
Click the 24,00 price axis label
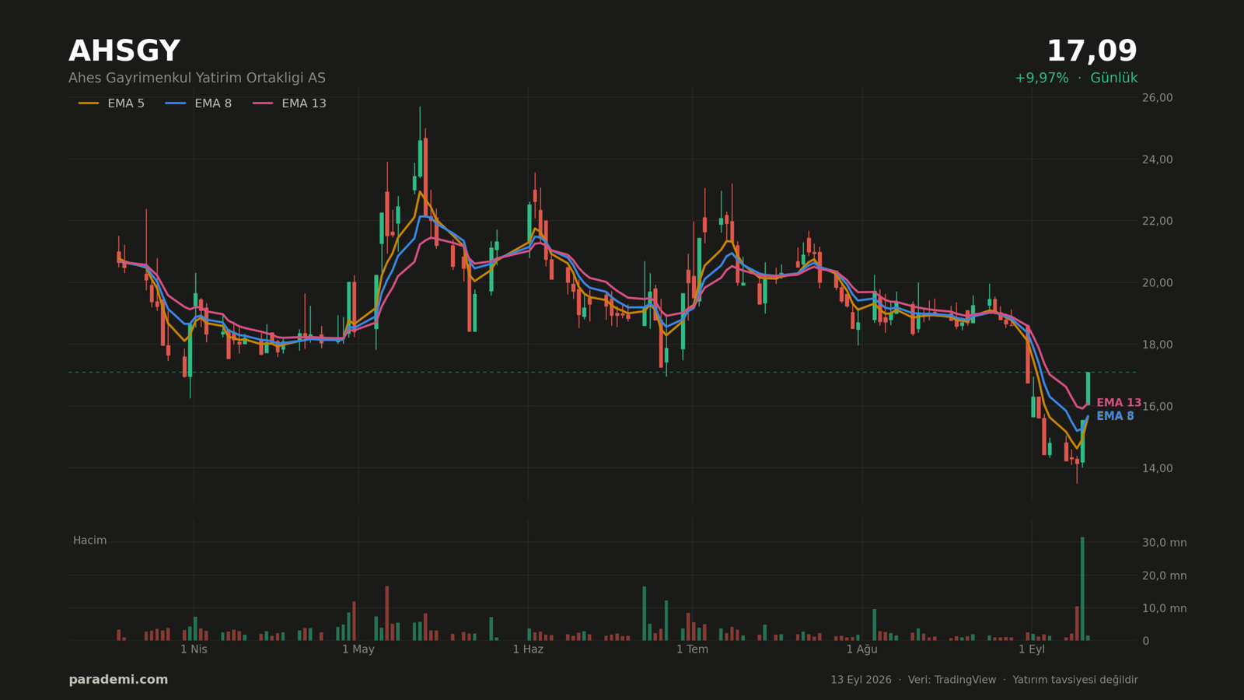click(x=1157, y=159)
